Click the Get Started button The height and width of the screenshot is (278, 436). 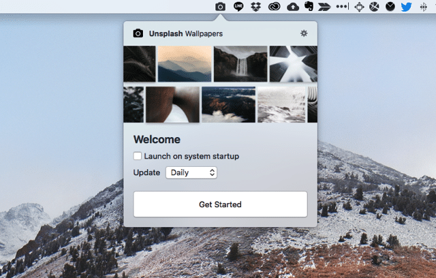pyautogui.click(x=220, y=204)
